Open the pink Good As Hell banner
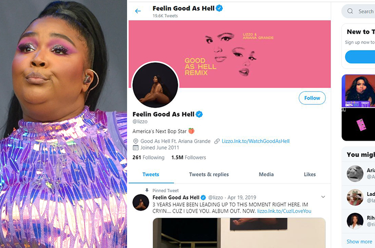 tap(230, 54)
